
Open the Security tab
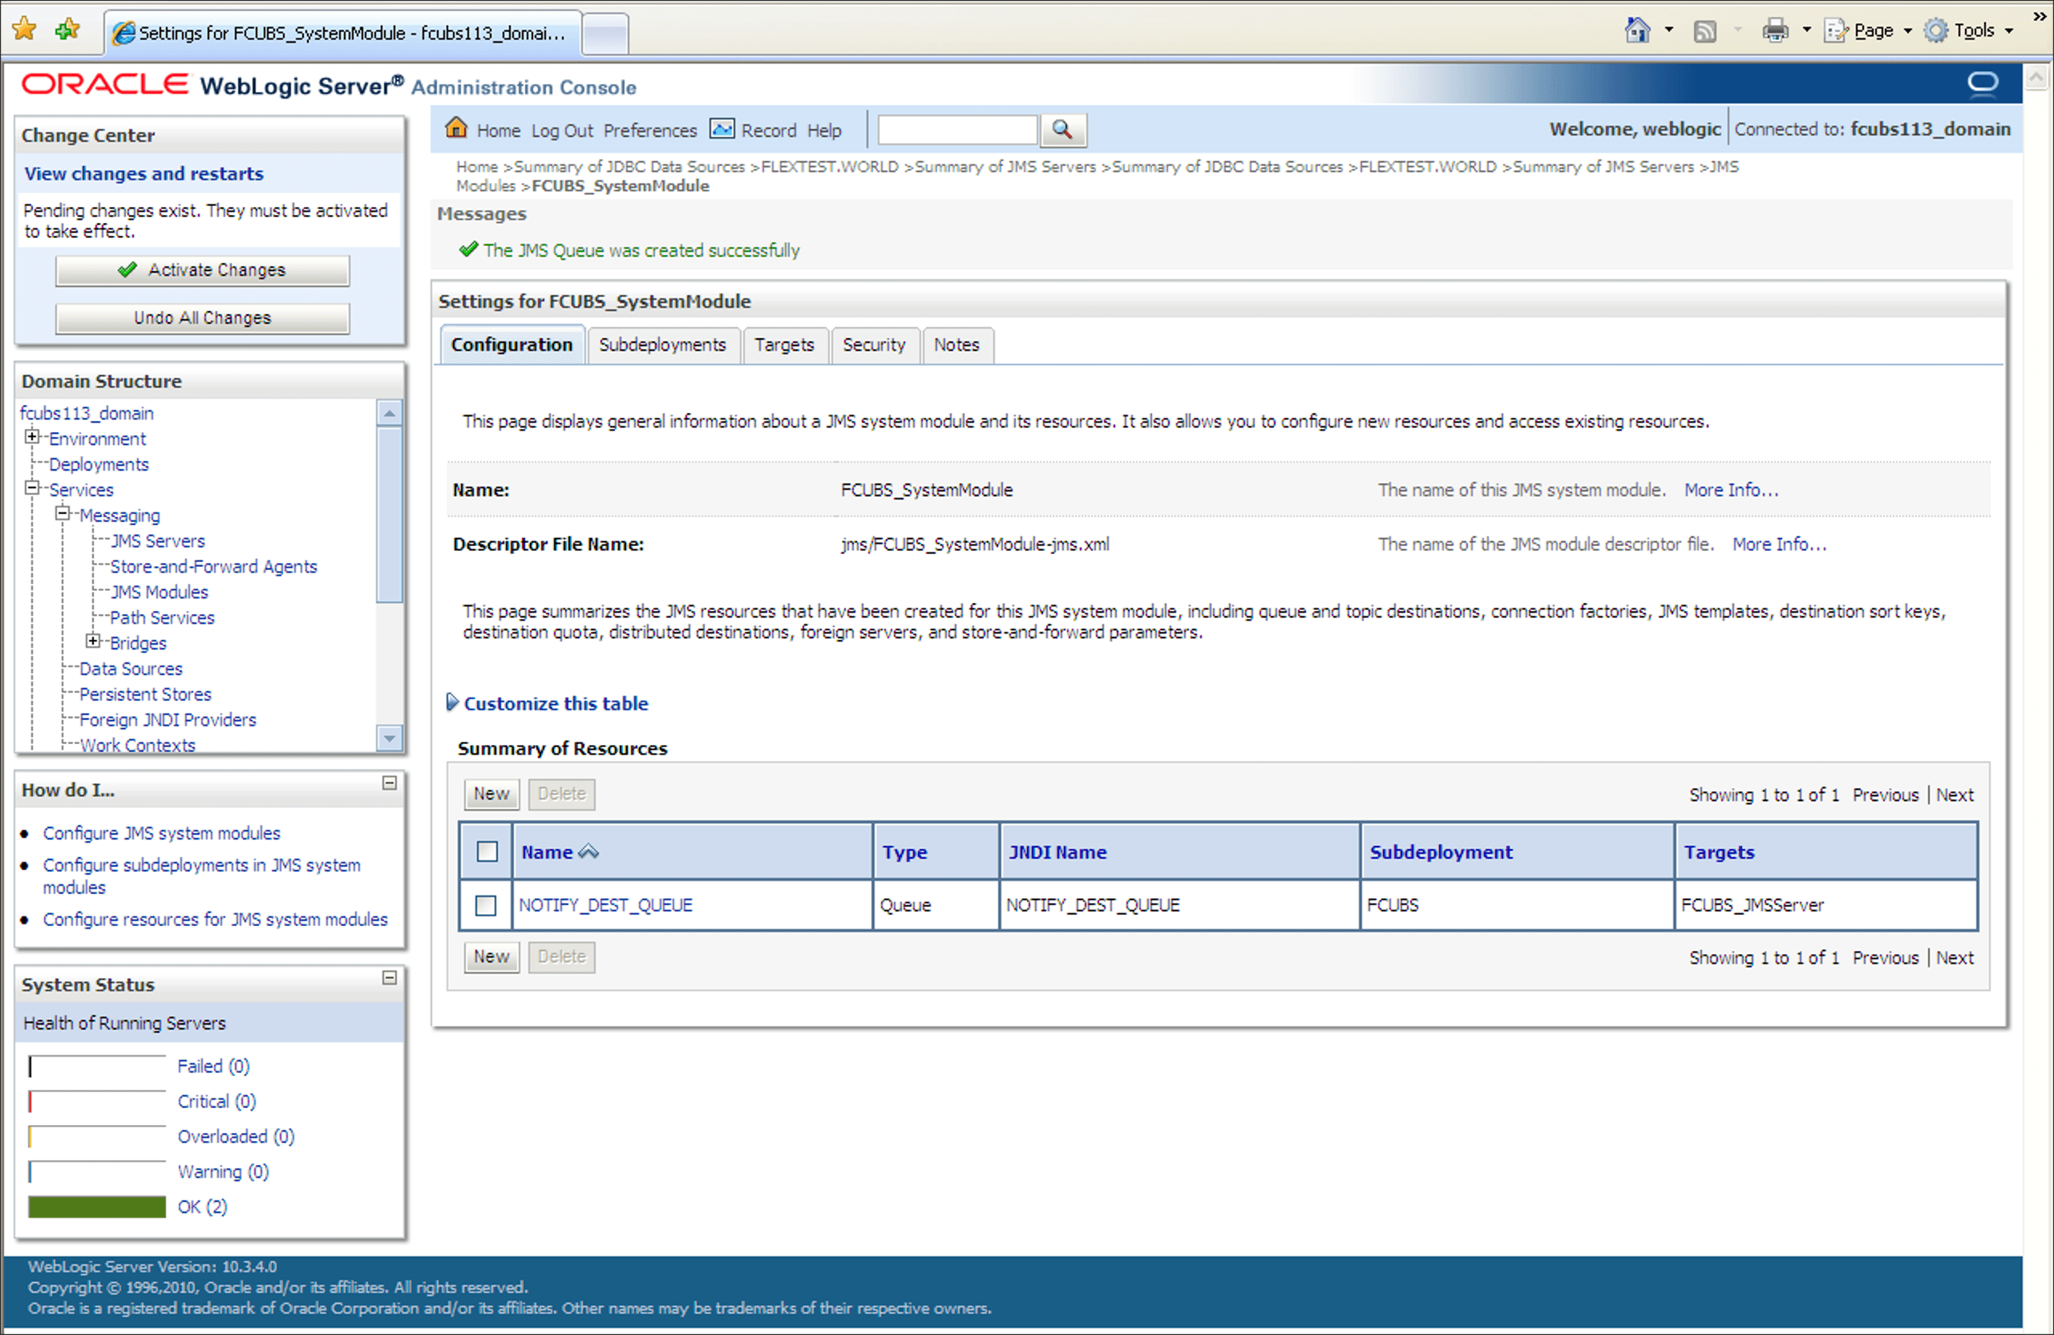pos(873,346)
